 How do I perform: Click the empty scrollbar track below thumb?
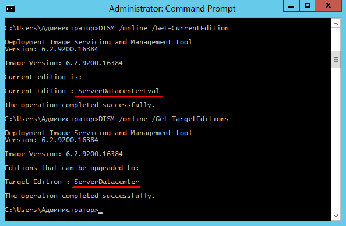[336, 139]
